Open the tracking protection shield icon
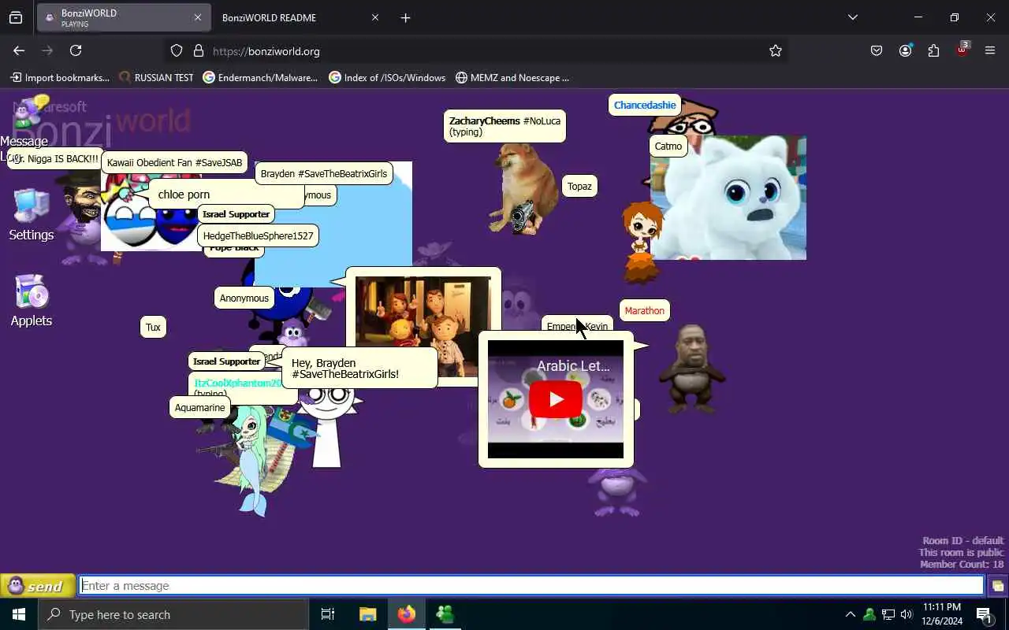 point(177,50)
